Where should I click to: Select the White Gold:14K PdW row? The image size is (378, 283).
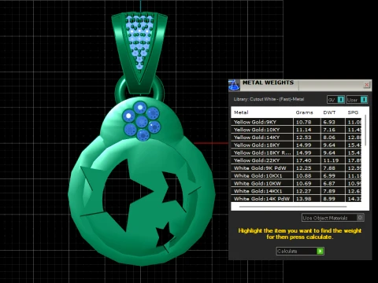(296, 199)
